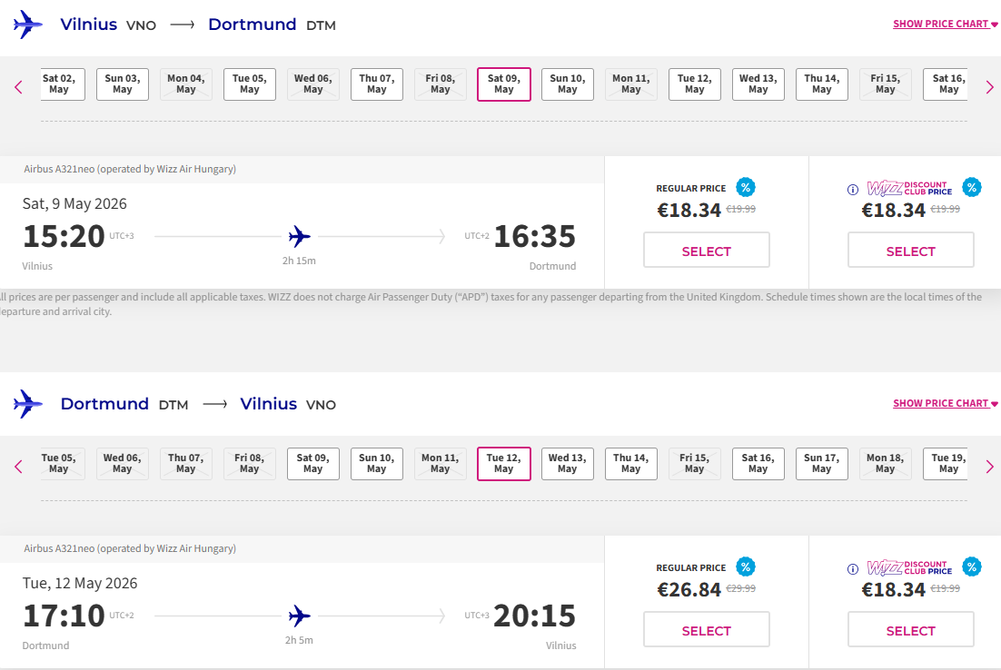Select outbound WIZZ Discount Club €18.34 fare
1001x670 pixels.
(x=910, y=251)
